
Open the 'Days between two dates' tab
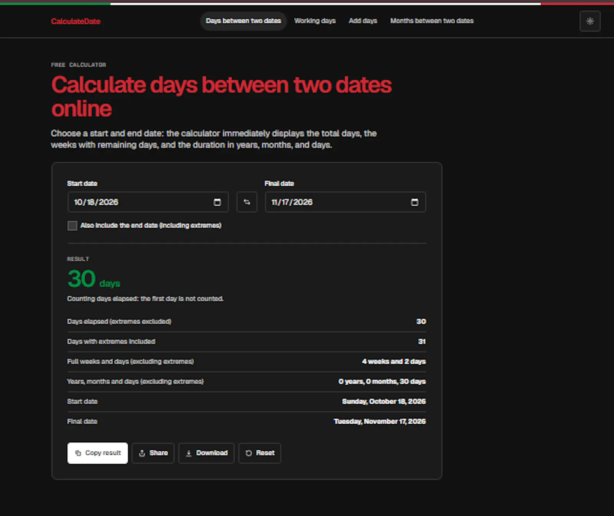coord(243,21)
